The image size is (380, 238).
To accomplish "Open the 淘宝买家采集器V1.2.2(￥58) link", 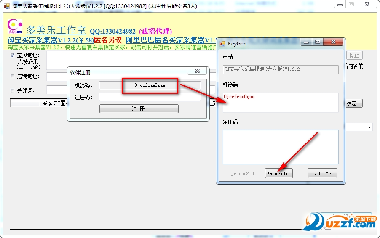I will coord(51,40).
